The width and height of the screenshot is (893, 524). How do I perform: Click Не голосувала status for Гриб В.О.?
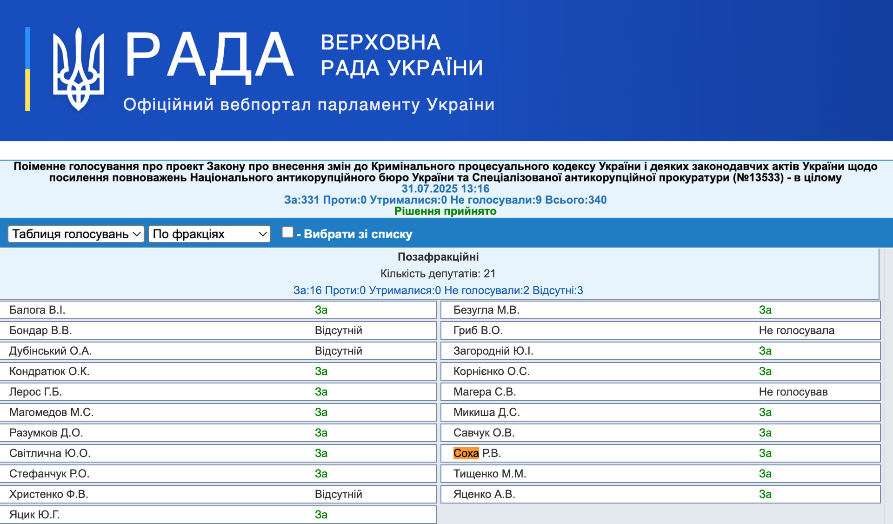tap(797, 330)
